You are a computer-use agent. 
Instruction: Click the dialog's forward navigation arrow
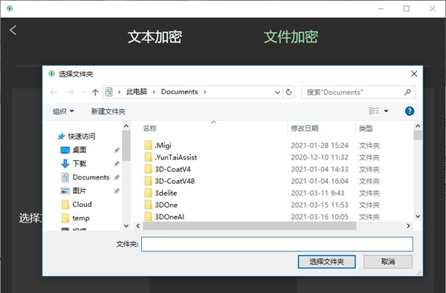point(70,92)
